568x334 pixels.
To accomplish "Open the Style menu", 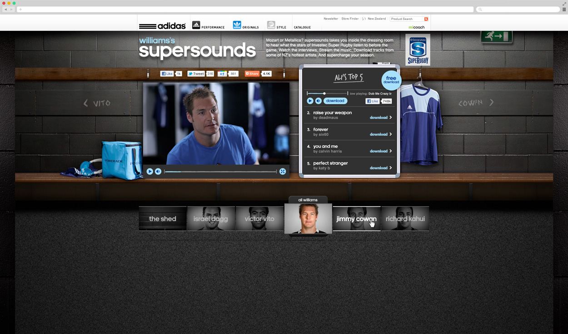I will point(281,27).
